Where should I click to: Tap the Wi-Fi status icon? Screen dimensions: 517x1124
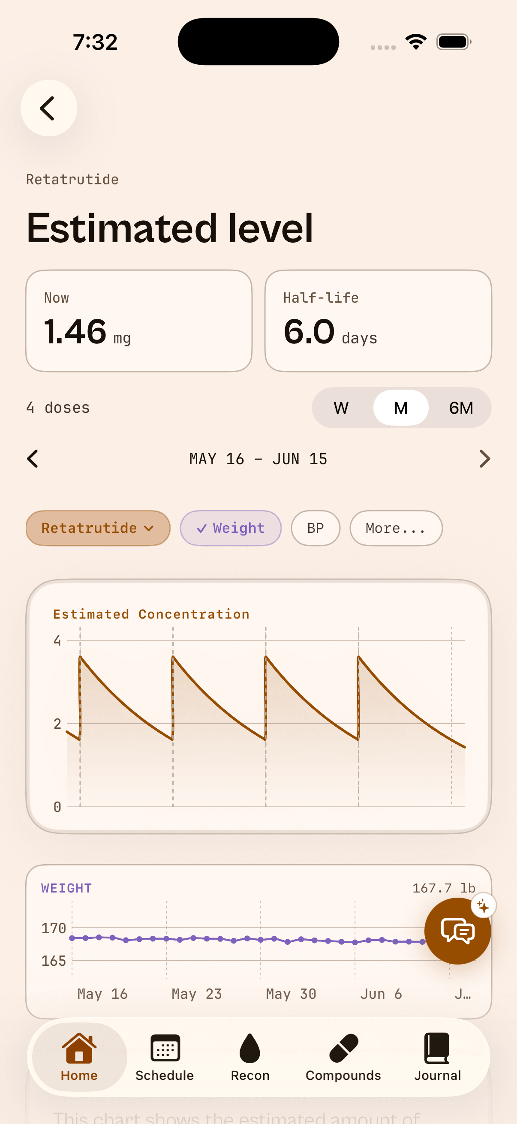416,42
